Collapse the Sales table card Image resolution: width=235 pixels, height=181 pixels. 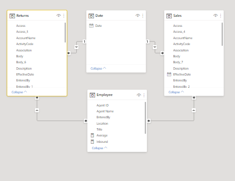(176, 92)
